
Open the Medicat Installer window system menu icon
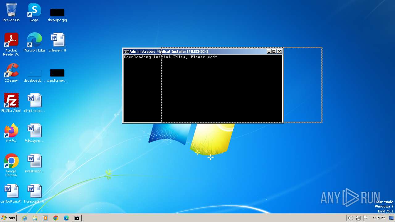click(126, 51)
